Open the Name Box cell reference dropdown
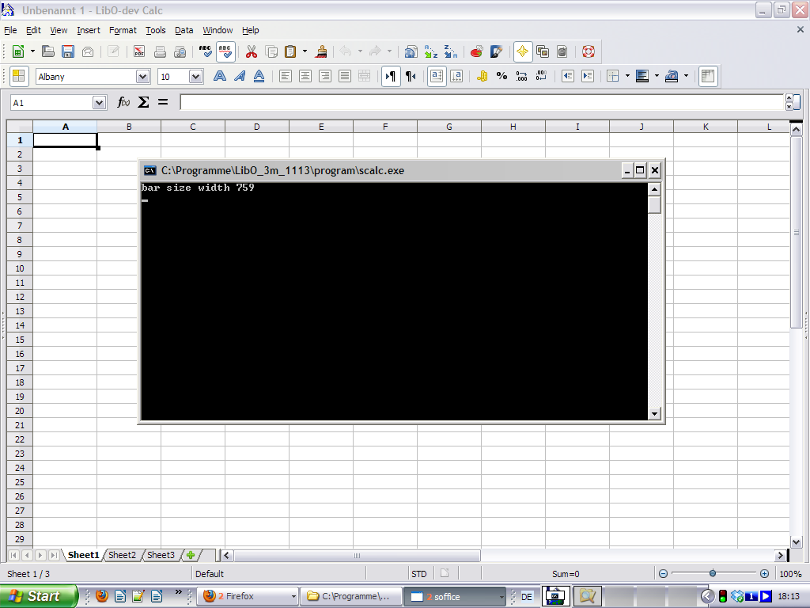Screen dimensions: 810x608 click(99, 103)
